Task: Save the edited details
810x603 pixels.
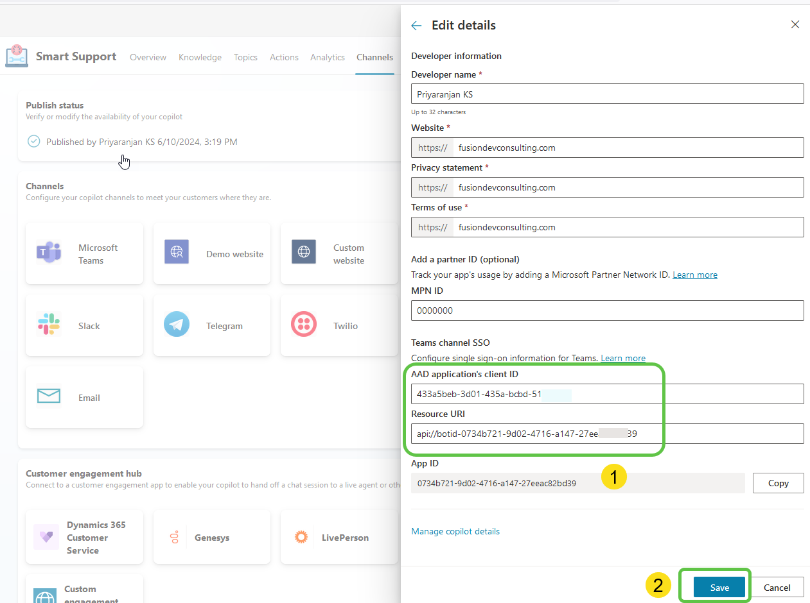Action: tap(718, 587)
